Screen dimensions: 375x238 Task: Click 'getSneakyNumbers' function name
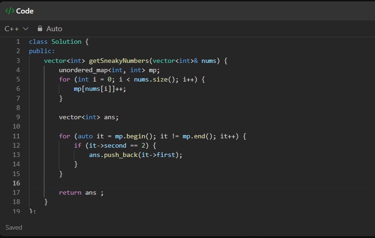click(x=119, y=61)
